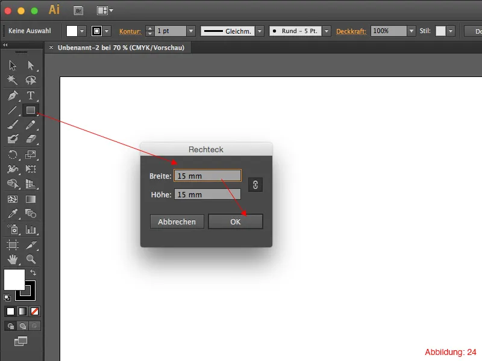Select the Blend tool
This screenshot has height=361, width=482.
(31, 214)
